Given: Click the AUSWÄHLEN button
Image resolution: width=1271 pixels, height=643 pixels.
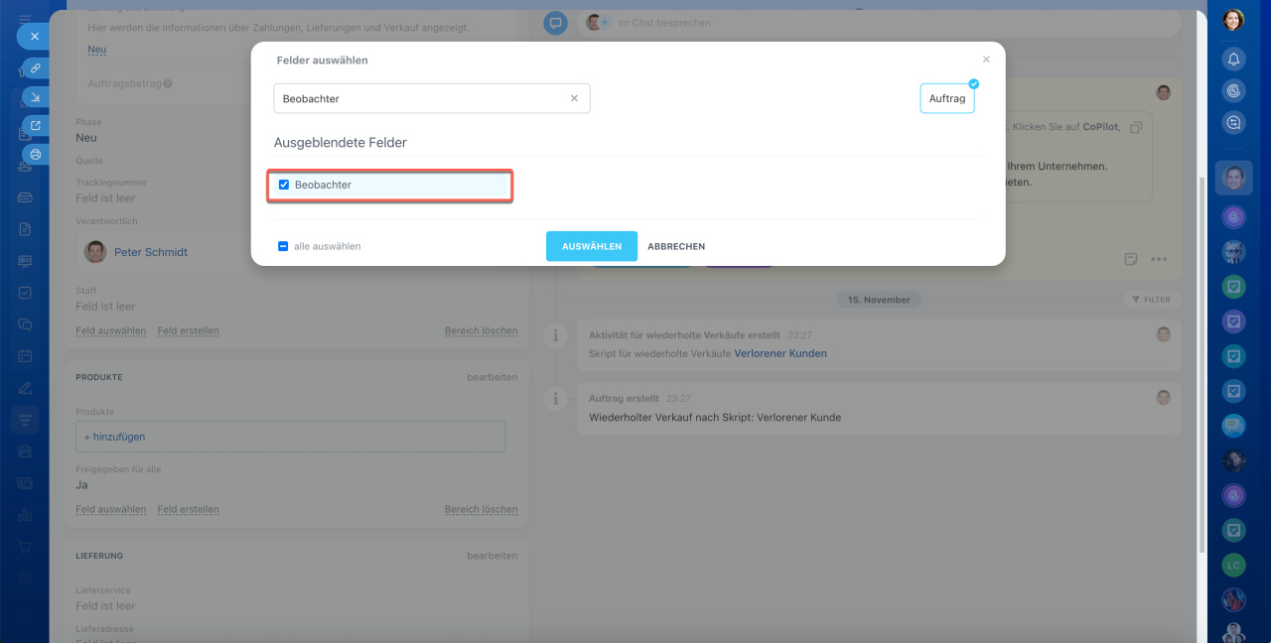Looking at the screenshot, I should point(592,246).
